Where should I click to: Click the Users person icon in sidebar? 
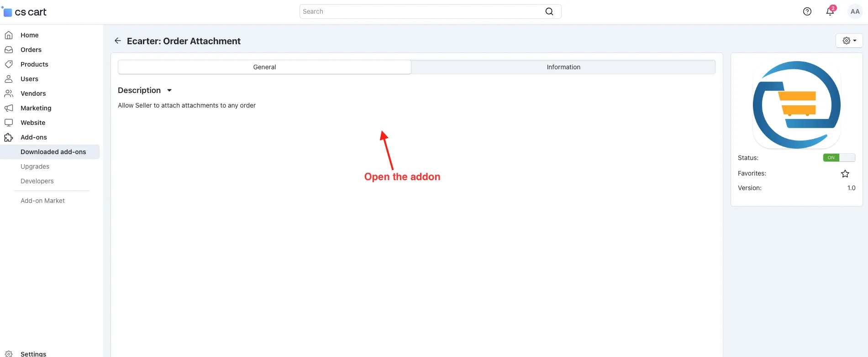click(x=9, y=79)
